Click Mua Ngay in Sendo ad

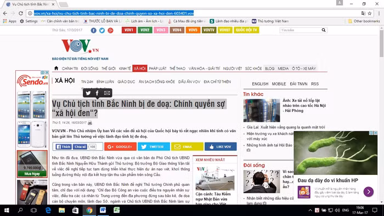click(32, 174)
